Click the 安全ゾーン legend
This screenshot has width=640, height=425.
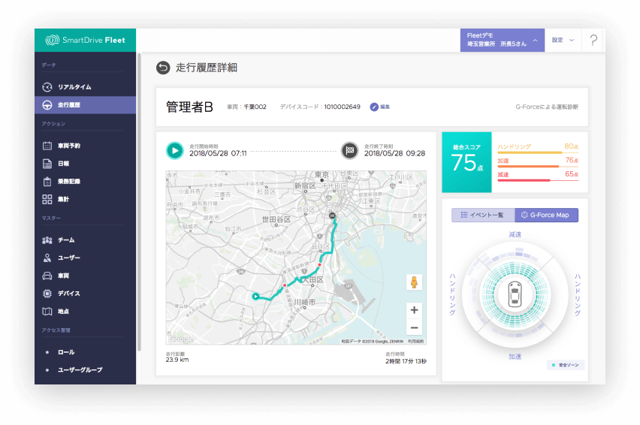tap(566, 365)
